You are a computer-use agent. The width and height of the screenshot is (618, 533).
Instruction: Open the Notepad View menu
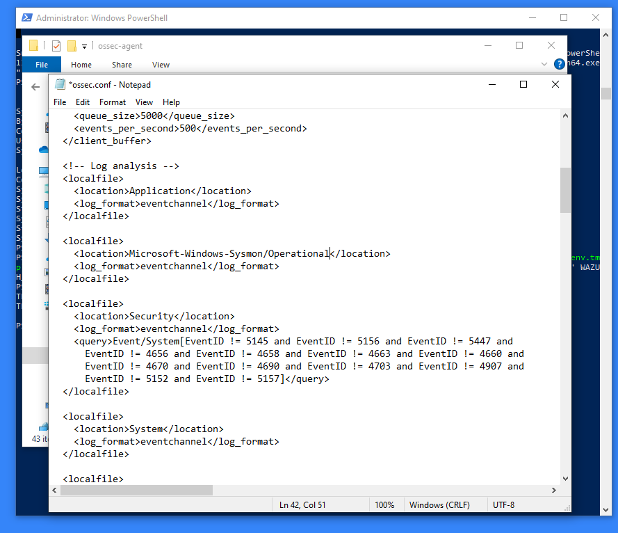tap(144, 102)
